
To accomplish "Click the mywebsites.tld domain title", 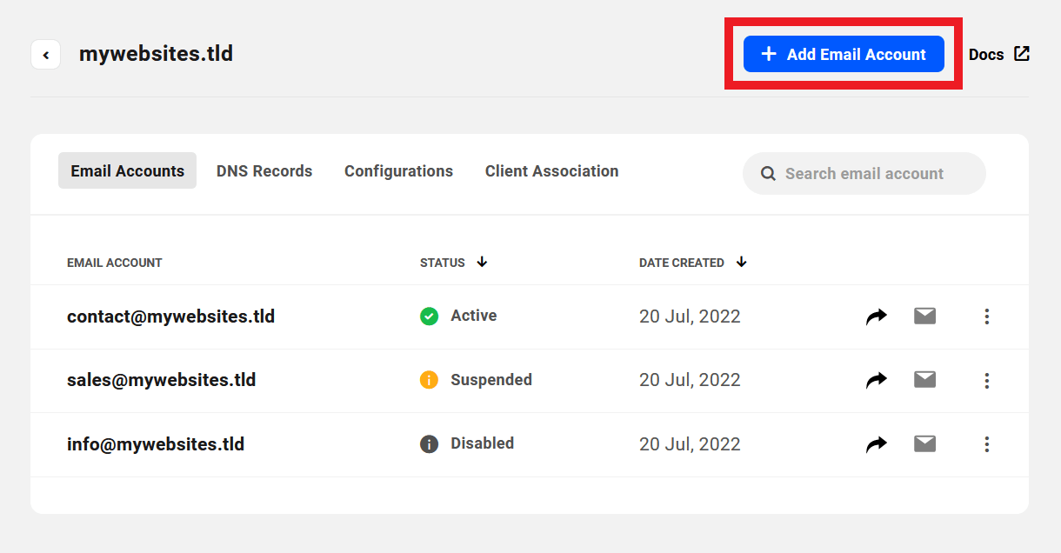I will (156, 54).
